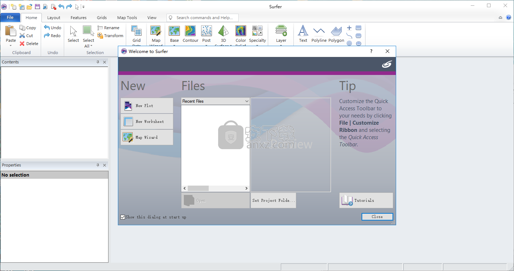Viewport: 514px width, 271px height.
Task: Click the Import icon in quick access toolbar
Action: [45, 6]
